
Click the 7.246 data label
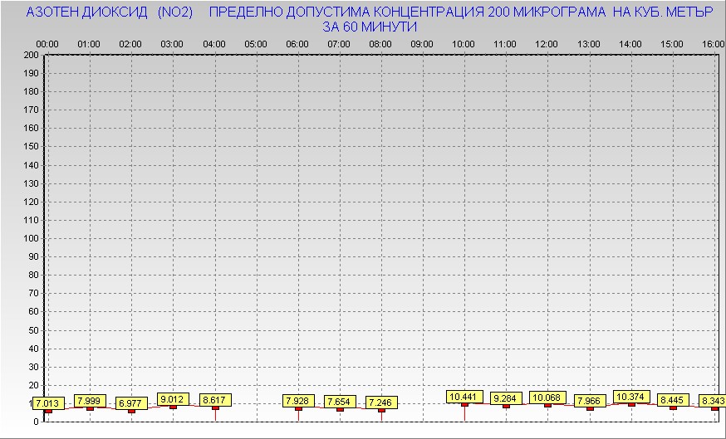click(380, 402)
